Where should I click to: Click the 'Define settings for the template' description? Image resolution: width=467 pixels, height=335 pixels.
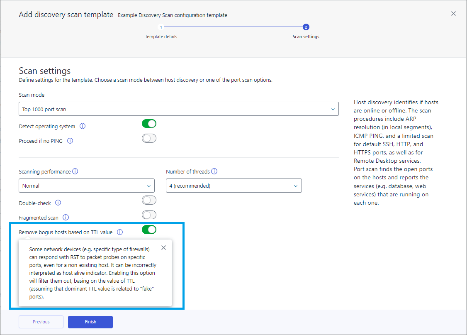pyautogui.click(x=146, y=80)
